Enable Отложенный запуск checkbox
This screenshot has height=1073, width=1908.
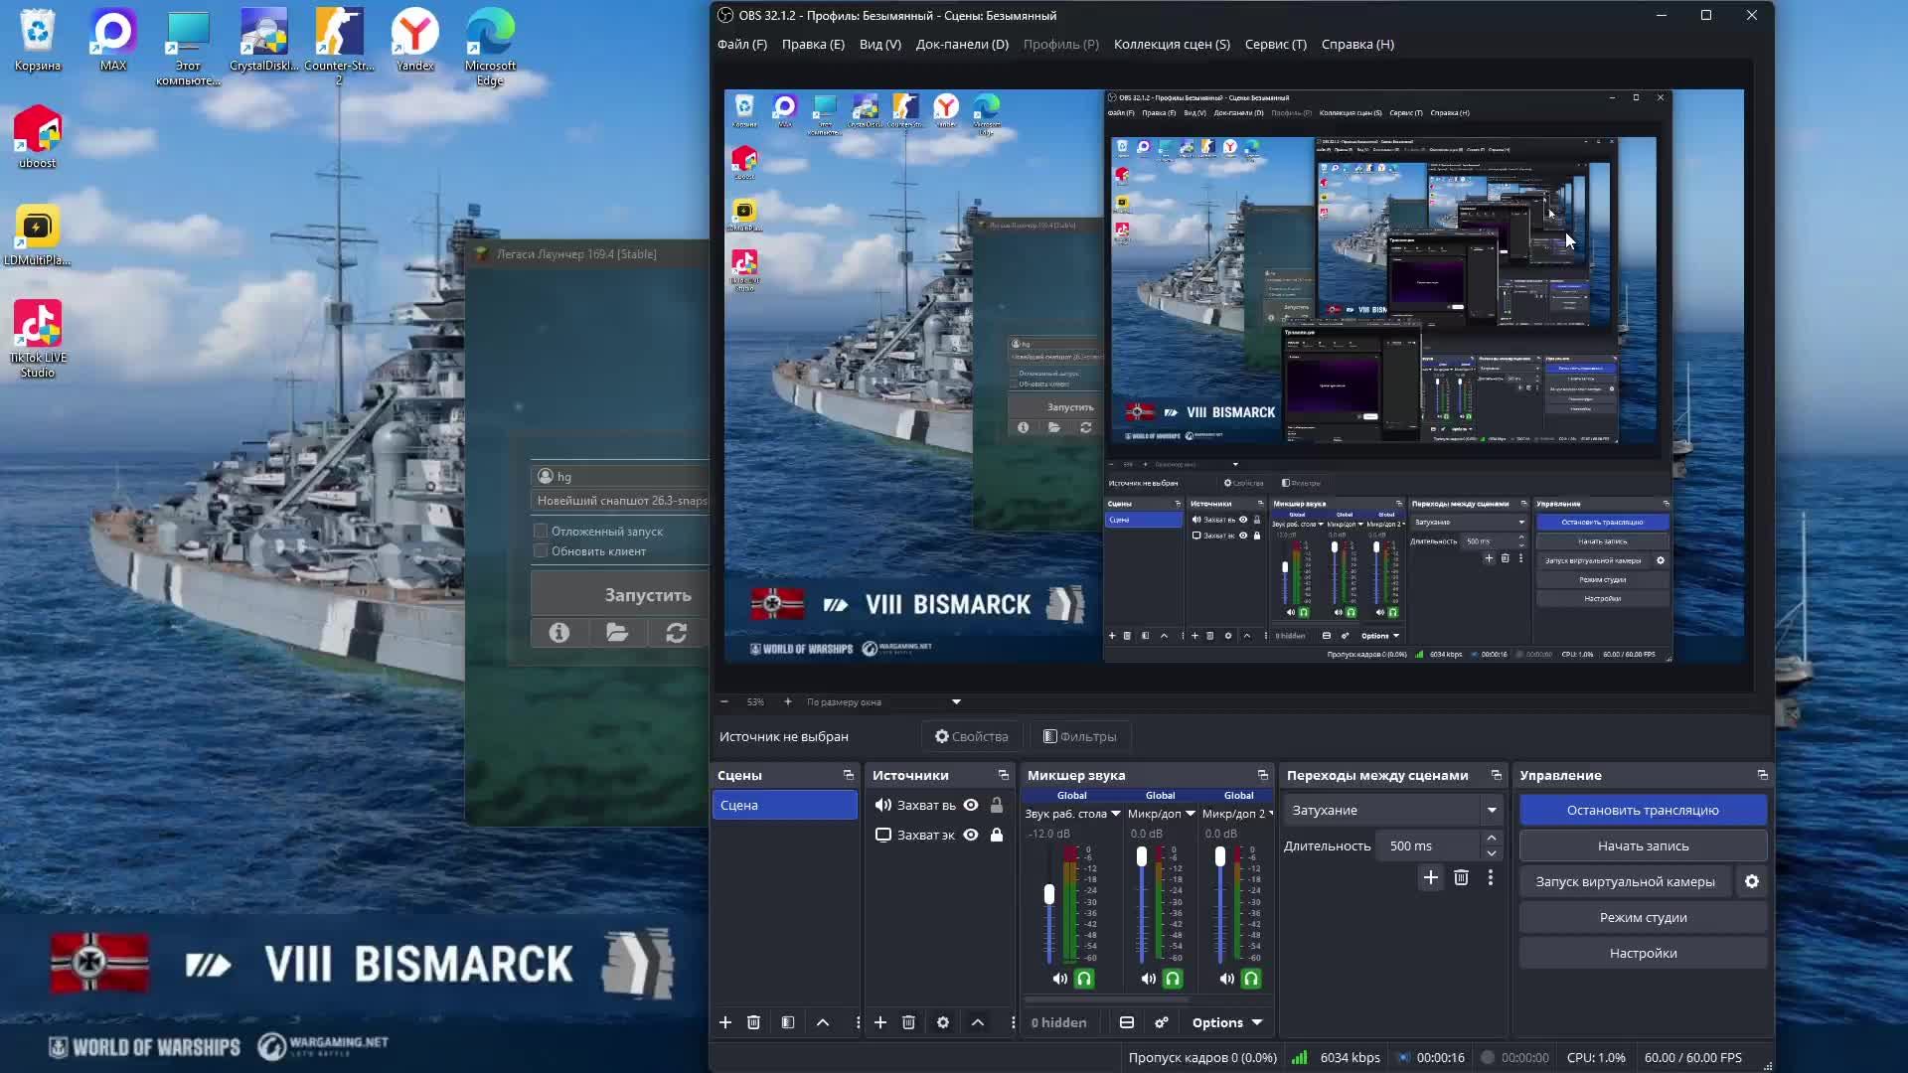point(541,531)
